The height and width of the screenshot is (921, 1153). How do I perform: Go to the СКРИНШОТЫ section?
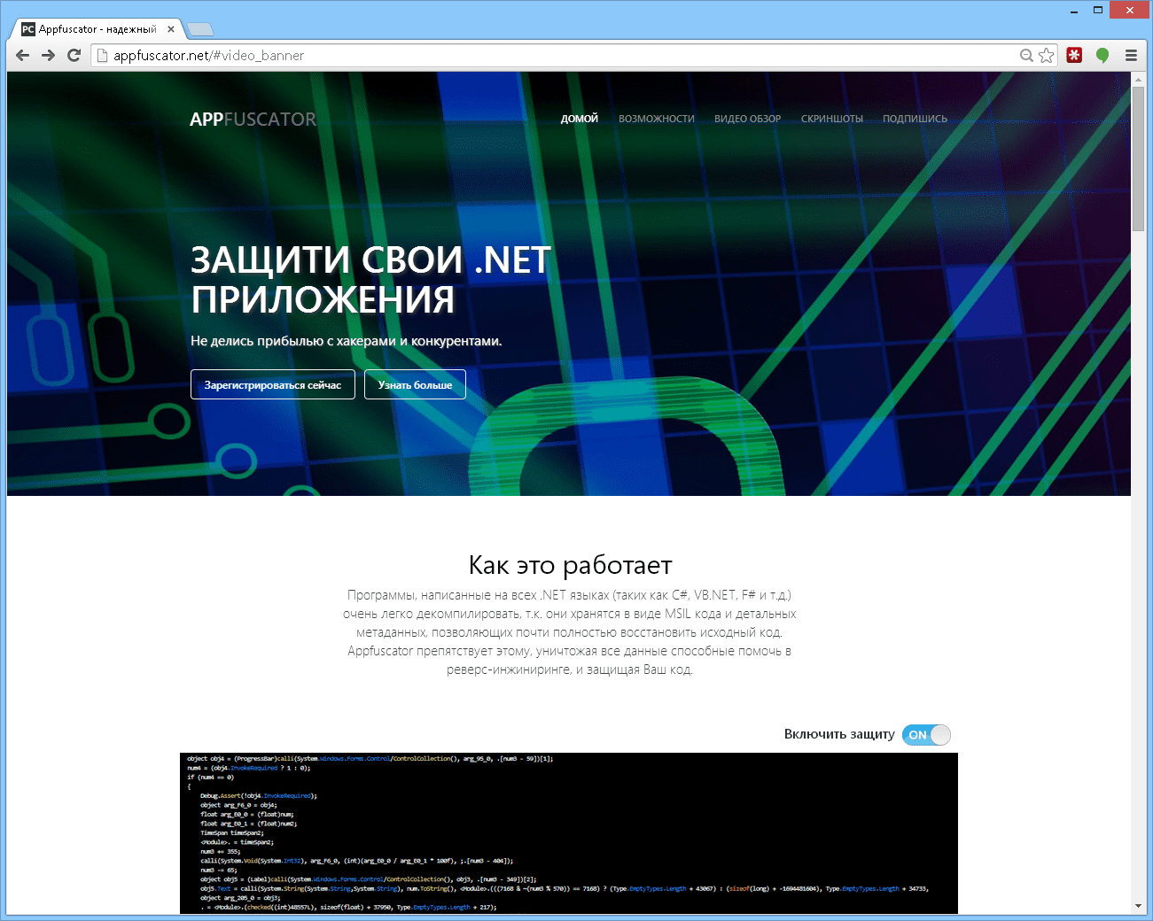pyautogui.click(x=832, y=119)
